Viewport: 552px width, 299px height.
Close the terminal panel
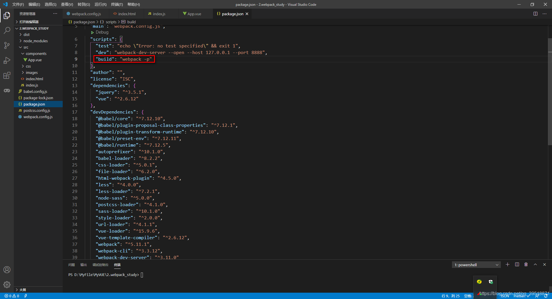[545, 264]
